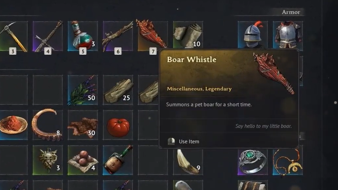Select the wooden branch in slot 6
Screen dimensions: 338x190
(x=118, y=36)
